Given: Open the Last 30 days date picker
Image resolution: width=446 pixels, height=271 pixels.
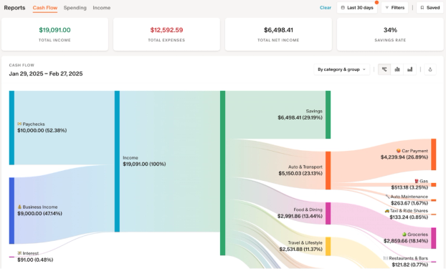Looking at the screenshot, I should [357, 8].
